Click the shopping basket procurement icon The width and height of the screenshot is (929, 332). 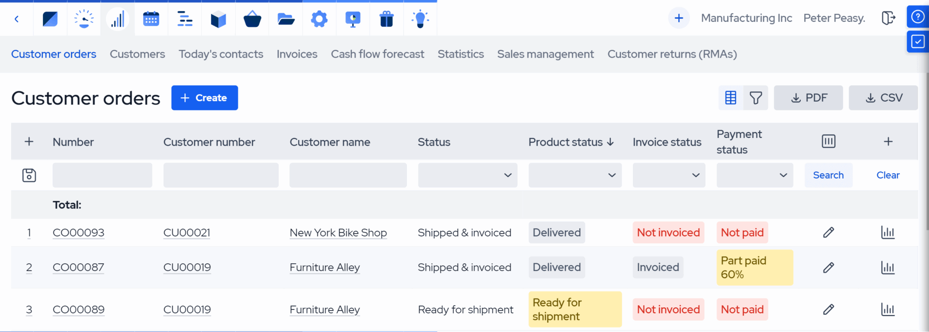pos(252,19)
